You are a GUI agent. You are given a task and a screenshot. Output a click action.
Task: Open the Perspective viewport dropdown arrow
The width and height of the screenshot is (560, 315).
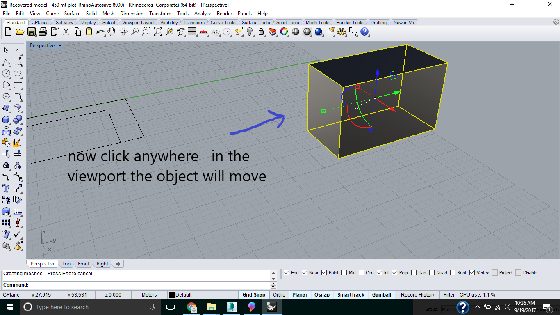(60, 46)
